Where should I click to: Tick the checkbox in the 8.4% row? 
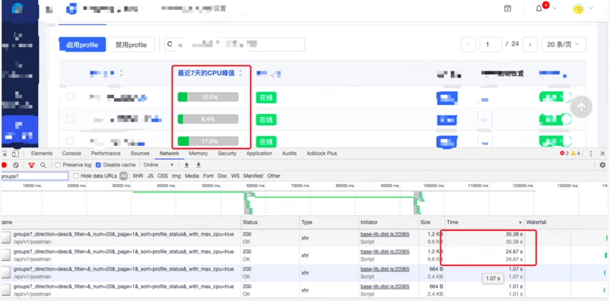pyautogui.click(x=70, y=119)
